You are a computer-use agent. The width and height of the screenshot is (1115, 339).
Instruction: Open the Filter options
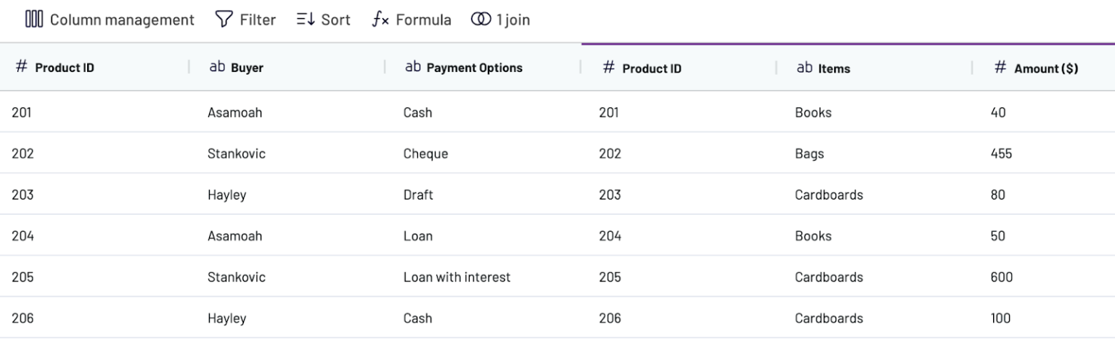(257, 20)
